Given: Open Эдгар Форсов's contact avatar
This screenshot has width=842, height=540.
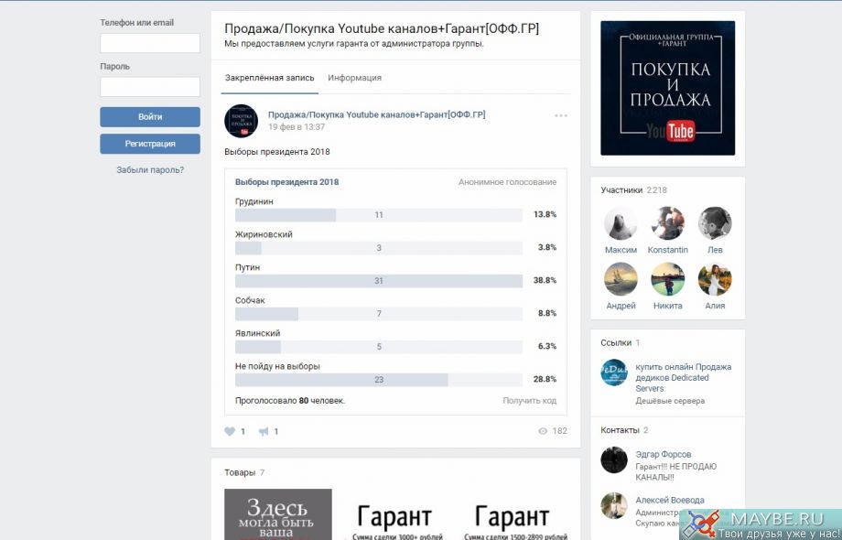Looking at the screenshot, I should coord(614,460).
